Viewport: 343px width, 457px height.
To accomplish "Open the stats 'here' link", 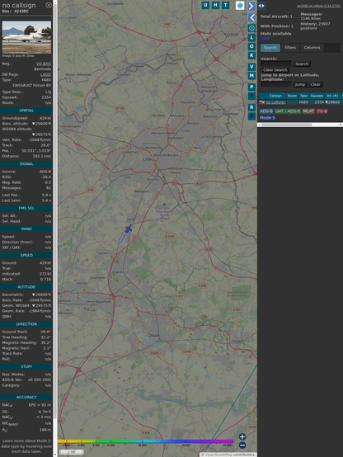I will coord(265,38).
